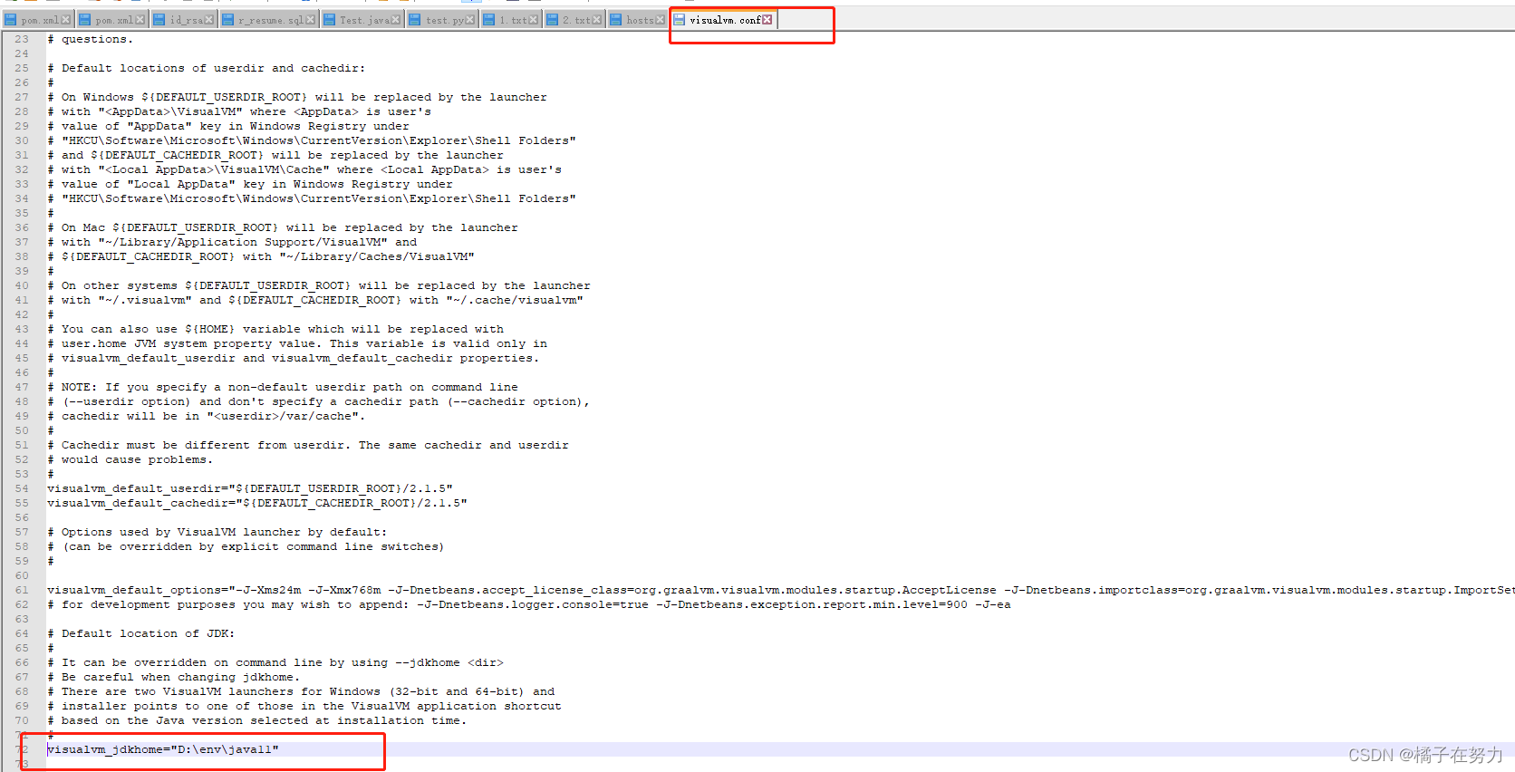Click the "# Options used by VisualVM launcher" line
Screen dimensions: 1515x772
[217, 532]
